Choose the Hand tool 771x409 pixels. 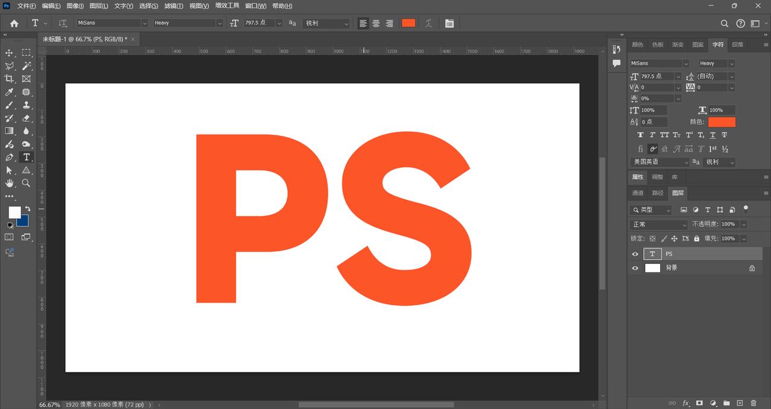click(9, 183)
